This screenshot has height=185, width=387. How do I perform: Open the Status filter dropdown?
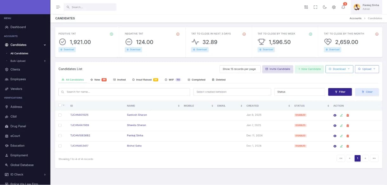point(299,92)
